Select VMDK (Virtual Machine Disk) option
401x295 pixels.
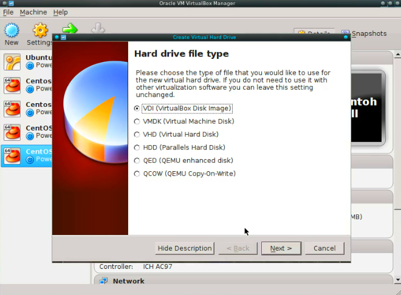click(x=184, y=121)
